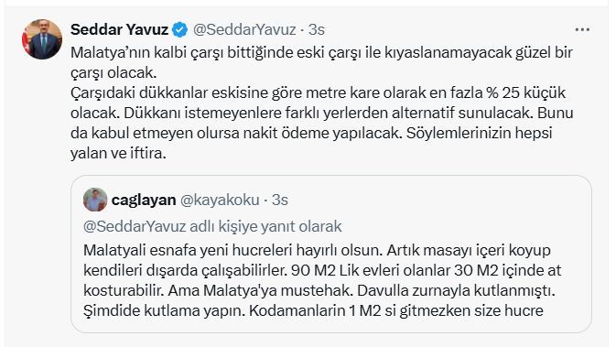
Task: Visit the caglayan display name in quote
Action: point(144,200)
